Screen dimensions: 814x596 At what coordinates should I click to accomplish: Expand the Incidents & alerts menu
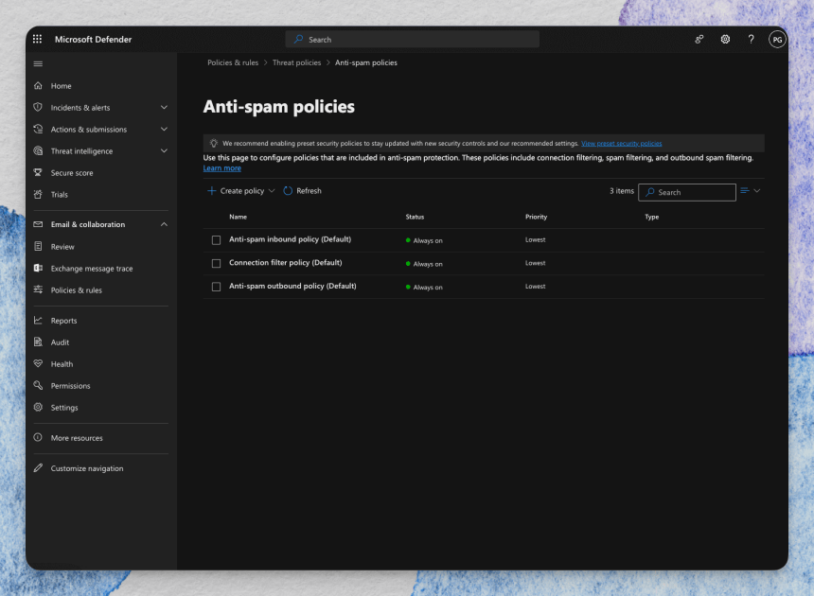pyautogui.click(x=162, y=107)
